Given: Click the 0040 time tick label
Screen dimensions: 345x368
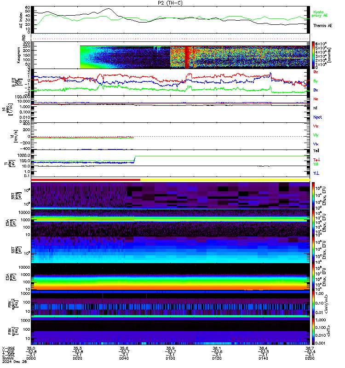Looking at the screenshot, I should pos(124,358).
